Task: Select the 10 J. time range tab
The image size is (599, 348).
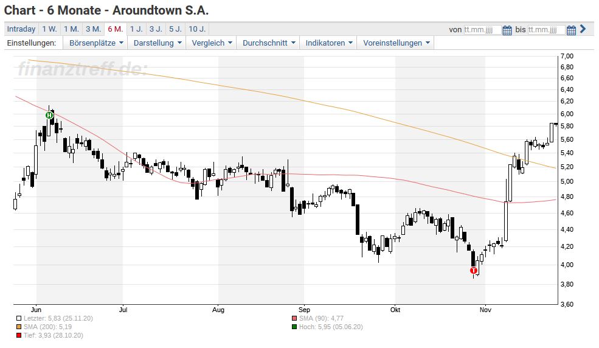Action: click(x=197, y=29)
